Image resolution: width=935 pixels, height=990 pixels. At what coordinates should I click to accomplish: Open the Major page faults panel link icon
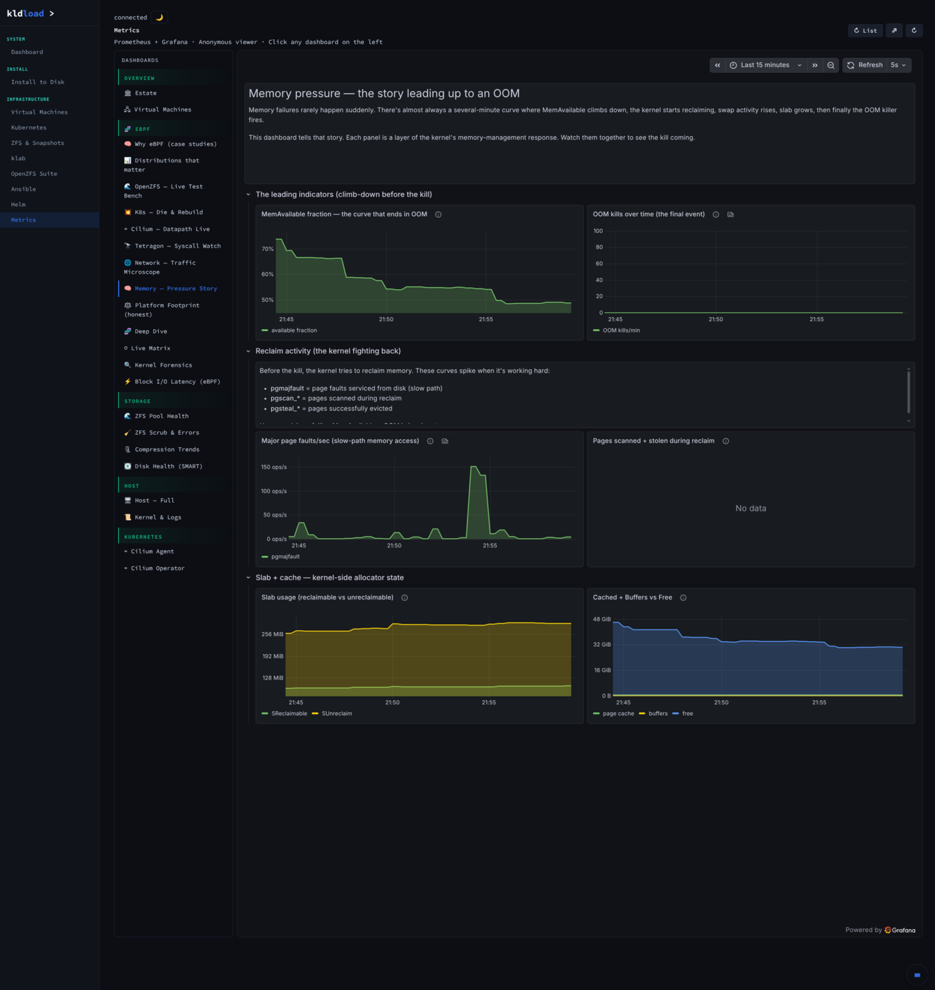click(x=445, y=441)
